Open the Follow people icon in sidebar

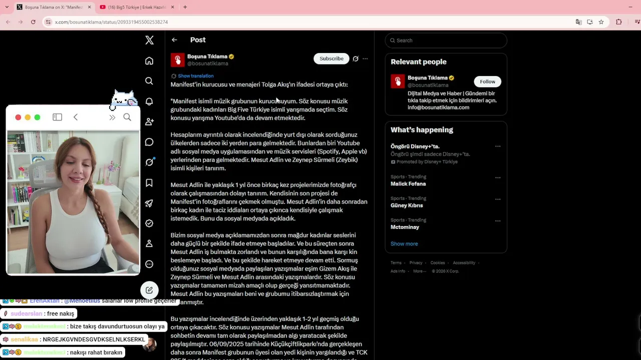tap(149, 121)
